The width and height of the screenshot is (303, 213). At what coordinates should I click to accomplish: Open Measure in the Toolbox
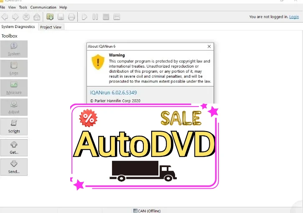click(x=14, y=88)
